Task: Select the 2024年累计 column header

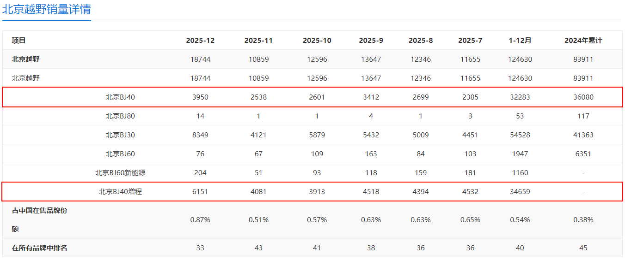Action: pos(583,41)
